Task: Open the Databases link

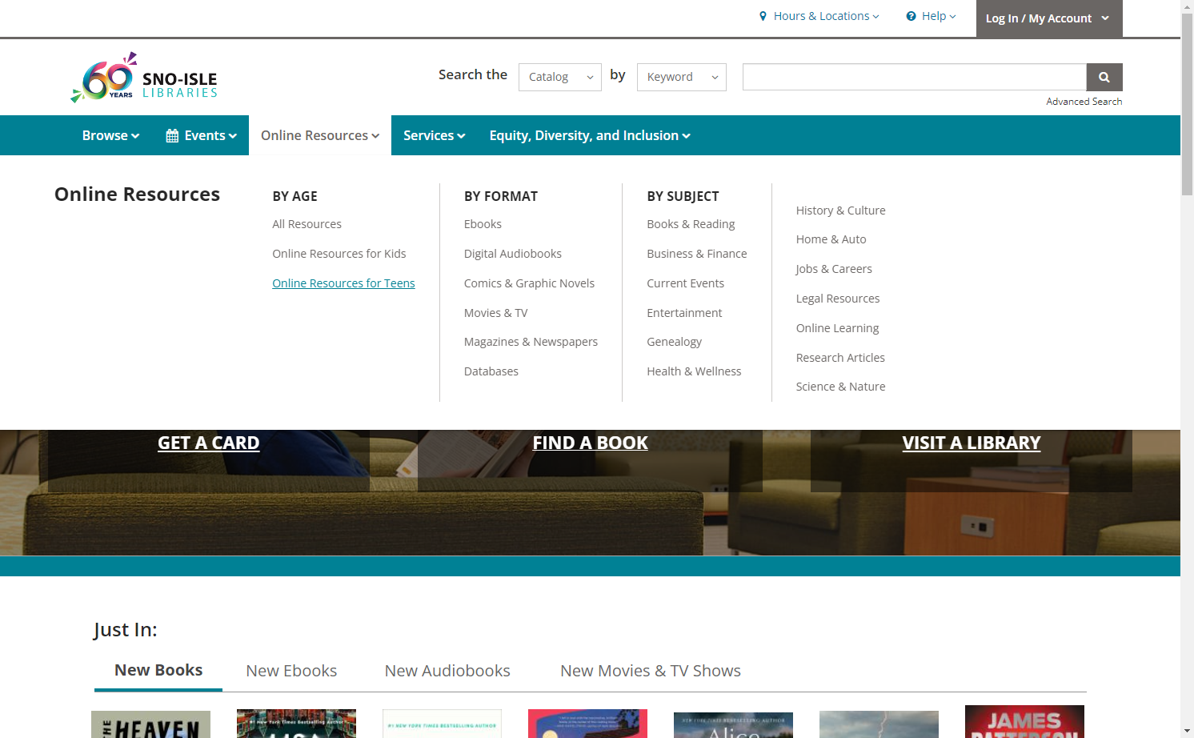Action: [x=491, y=371]
